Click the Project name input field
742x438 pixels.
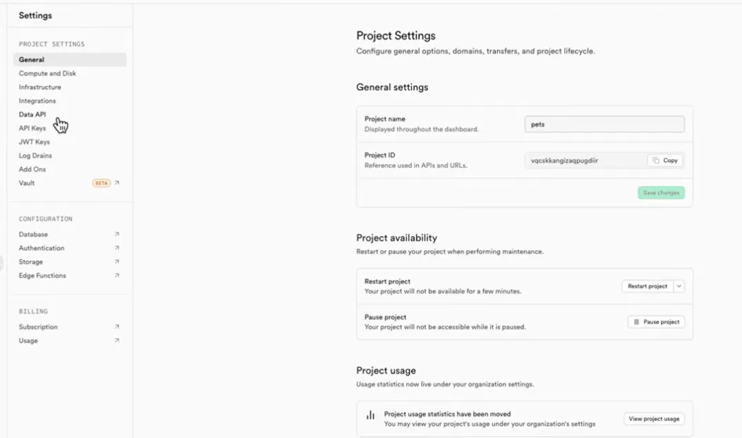pos(605,124)
